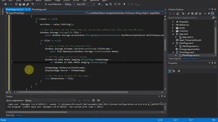Click the Collapse All icon
Image resolution: width=218 pixels, height=122 pixels.
[x=196, y=14]
